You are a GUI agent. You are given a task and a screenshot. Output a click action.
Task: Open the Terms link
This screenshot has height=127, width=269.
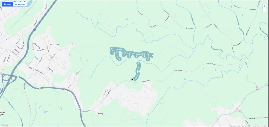point(254,126)
